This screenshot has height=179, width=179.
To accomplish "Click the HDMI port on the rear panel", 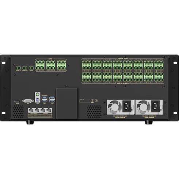I will (17, 101).
